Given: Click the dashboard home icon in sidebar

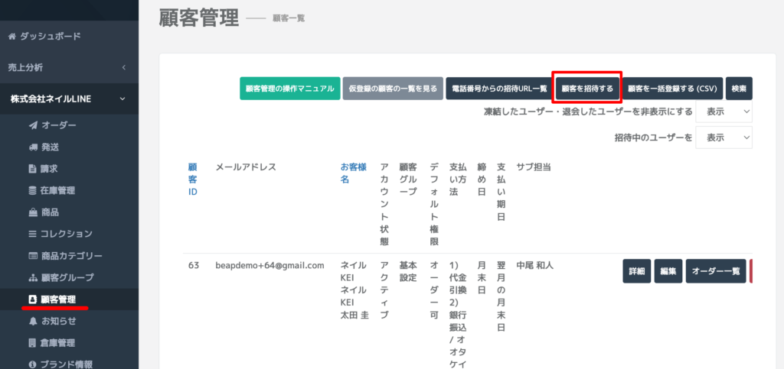Looking at the screenshot, I should coord(11,36).
